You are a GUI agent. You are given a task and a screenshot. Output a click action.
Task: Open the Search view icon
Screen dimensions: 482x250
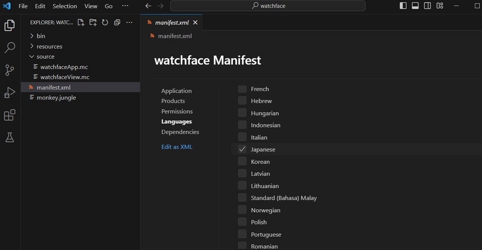(10, 48)
